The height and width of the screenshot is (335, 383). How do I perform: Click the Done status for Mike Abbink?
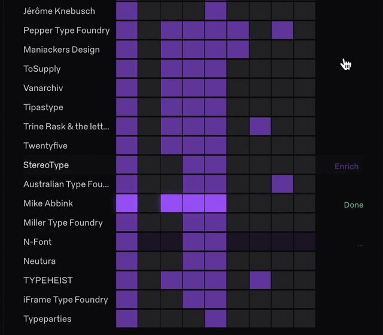353,205
